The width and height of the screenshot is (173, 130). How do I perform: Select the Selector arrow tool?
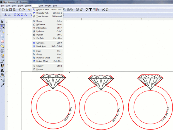(x=2, y=22)
